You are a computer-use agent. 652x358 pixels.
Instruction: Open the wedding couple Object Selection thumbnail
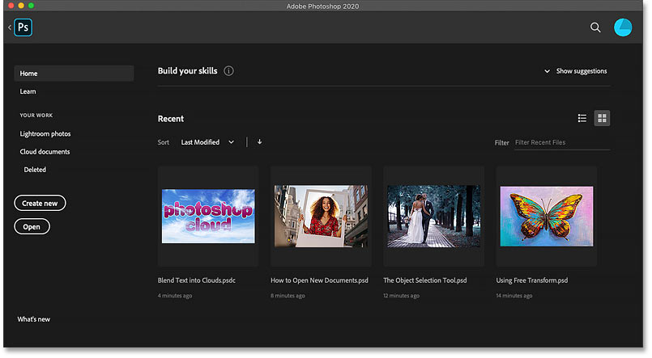[x=433, y=216]
